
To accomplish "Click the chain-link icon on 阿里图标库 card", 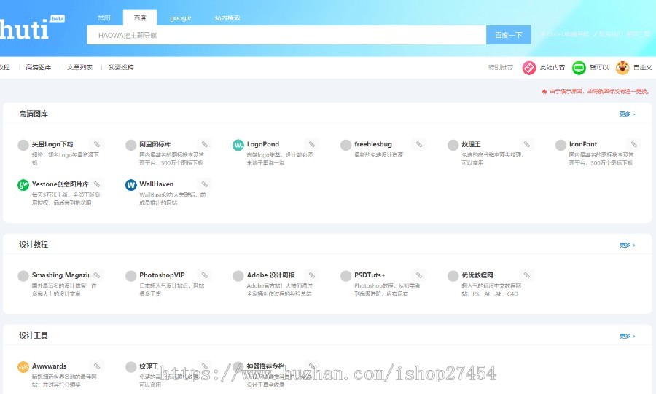I will 205,145.
